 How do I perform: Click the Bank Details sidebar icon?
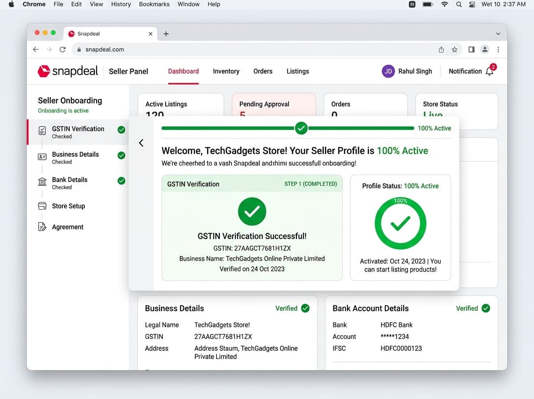[42, 181]
